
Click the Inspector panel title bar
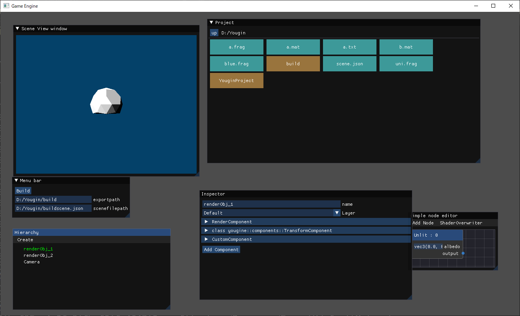click(x=306, y=194)
